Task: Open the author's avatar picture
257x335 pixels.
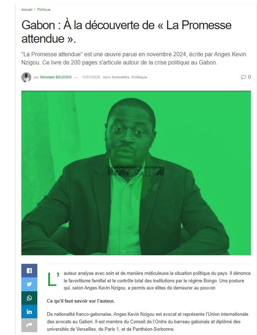Action: [26, 77]
